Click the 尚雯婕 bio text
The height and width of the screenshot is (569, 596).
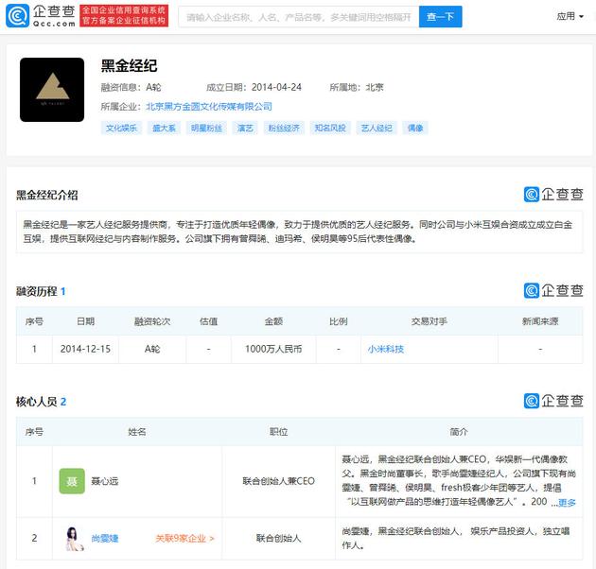[456, 538]
